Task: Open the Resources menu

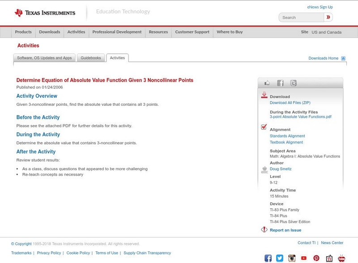Action: pos(158,32)
